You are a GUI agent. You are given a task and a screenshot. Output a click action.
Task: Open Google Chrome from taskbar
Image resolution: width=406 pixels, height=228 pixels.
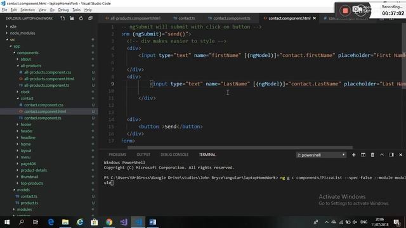tap(109, 222)
